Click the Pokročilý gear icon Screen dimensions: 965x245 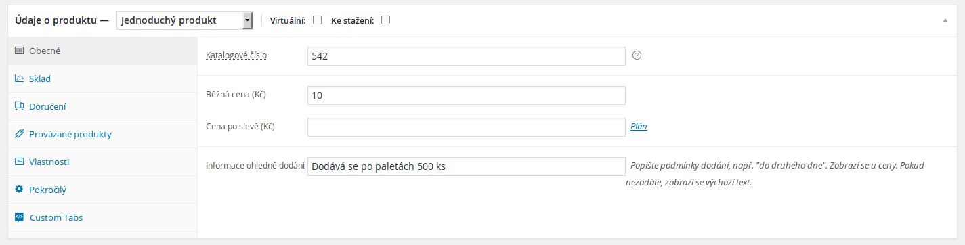point(19,190)
